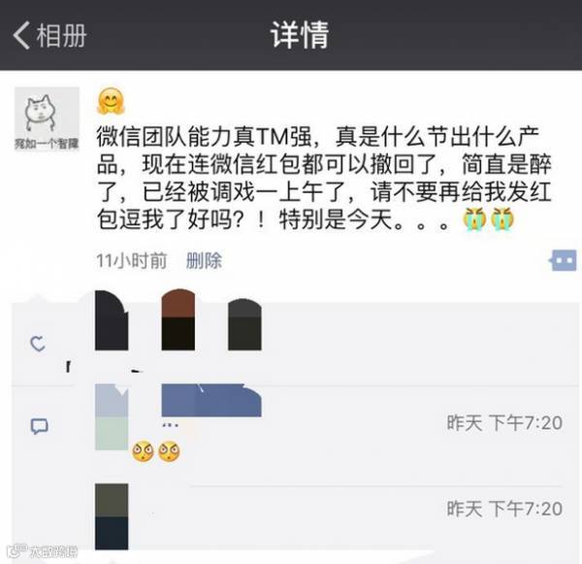This screenshot has height=564, width=582.
Task: Open the third gray liker avatar
Action: [x=244, y=324]
